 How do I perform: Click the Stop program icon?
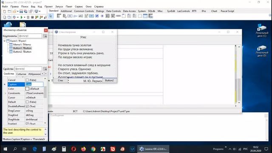point(32,17)
